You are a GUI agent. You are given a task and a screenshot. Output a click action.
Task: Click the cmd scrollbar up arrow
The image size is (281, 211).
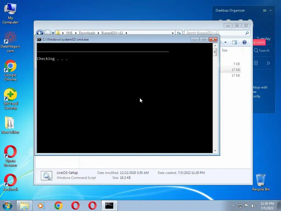(x=215, y=46)
